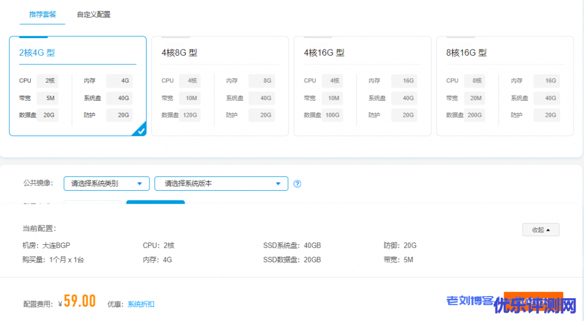
Task: Switch to the 自定义配置 tab
Action: pyautogui.click(x=94, y=15)
